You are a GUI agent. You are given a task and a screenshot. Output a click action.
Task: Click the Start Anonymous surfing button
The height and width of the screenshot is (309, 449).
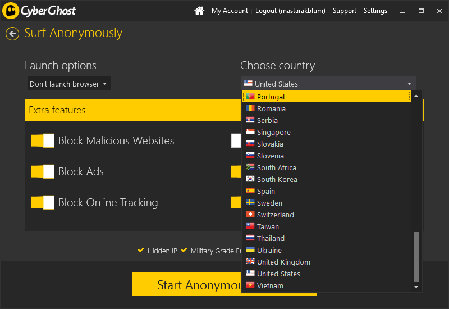224,284
